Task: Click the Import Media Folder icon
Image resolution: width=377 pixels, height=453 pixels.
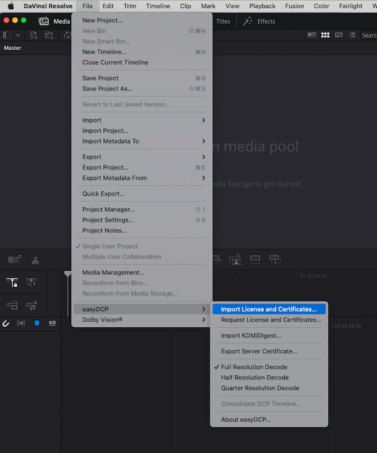Action: tap(49, 35)
